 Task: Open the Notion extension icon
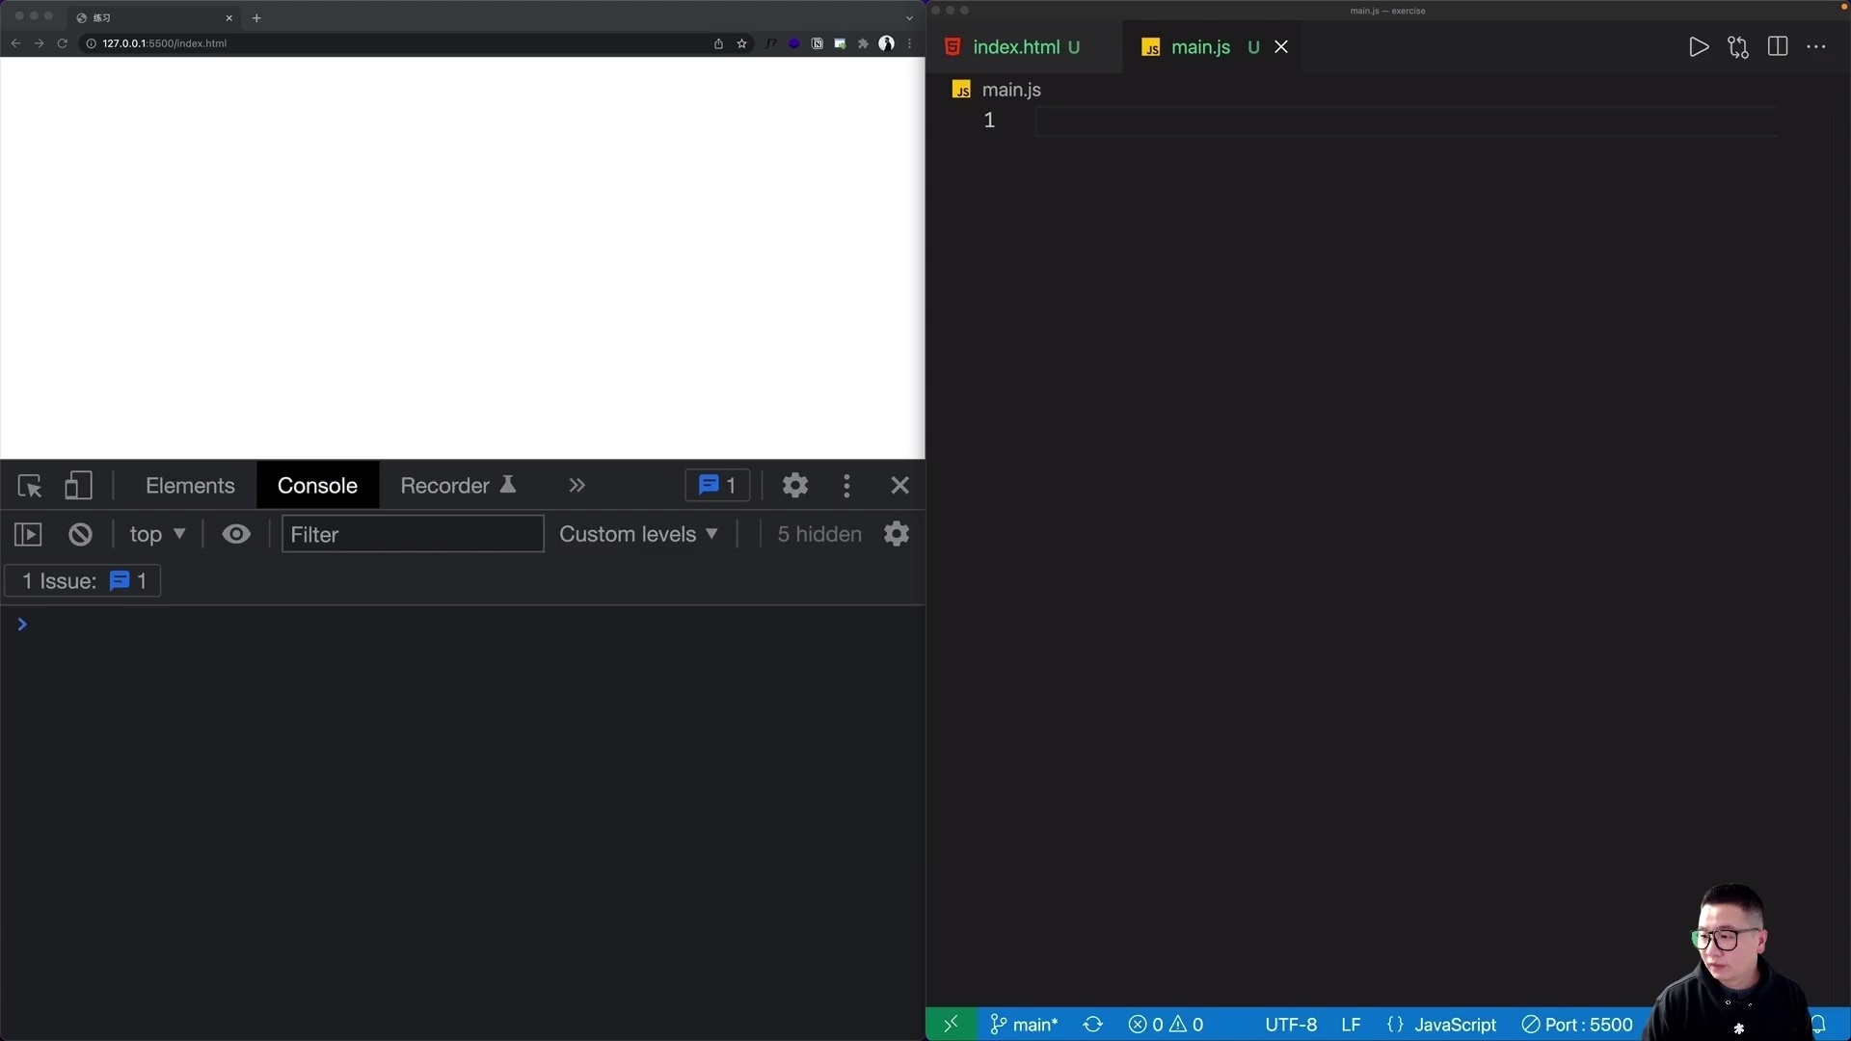(817, 43)
